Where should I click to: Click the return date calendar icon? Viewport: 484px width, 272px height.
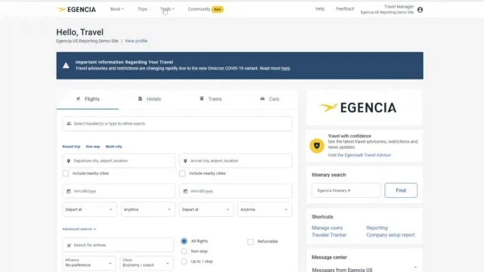(185, 191)
